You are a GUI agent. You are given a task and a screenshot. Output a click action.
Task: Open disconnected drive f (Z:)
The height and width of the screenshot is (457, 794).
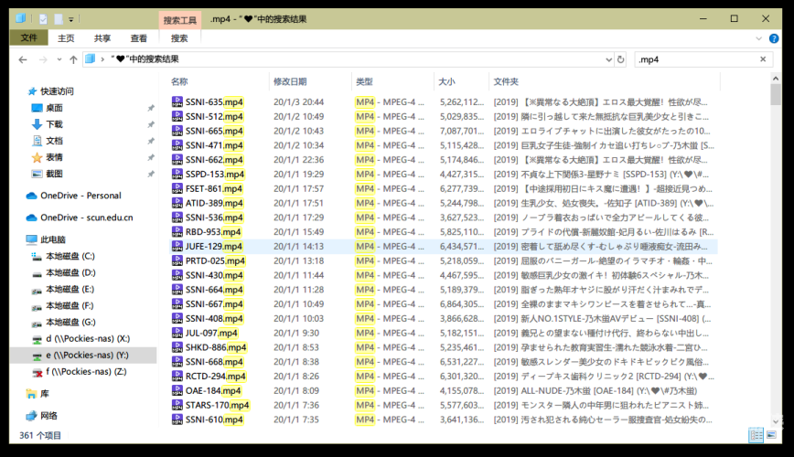point(86,371)
